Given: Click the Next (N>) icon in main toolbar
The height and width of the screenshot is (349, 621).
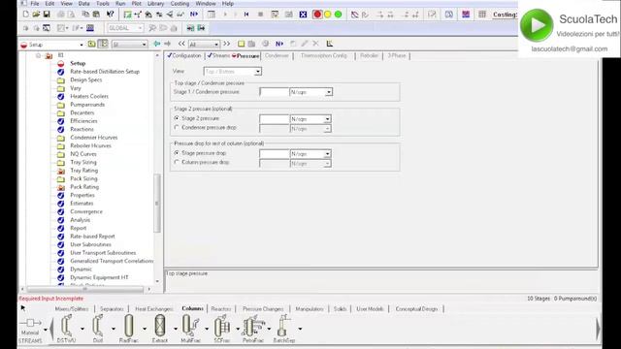Looking at the screenshot, I should [x=194, y=15].
